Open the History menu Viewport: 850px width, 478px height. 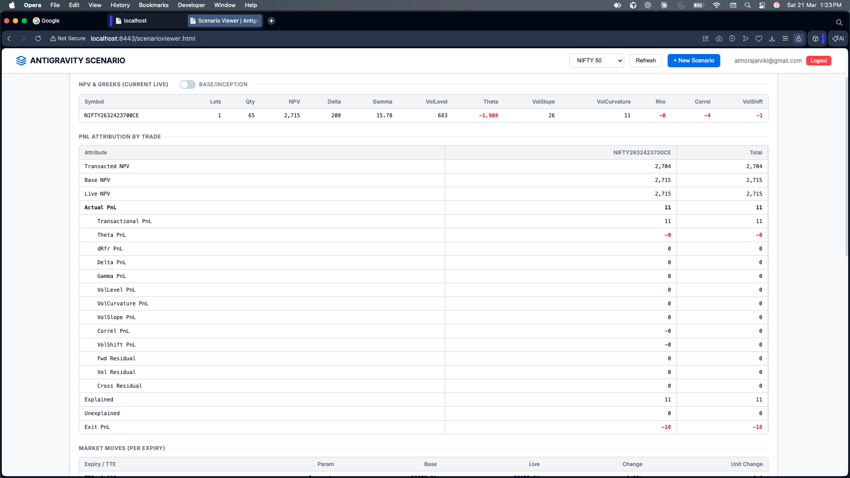[120, 5]
